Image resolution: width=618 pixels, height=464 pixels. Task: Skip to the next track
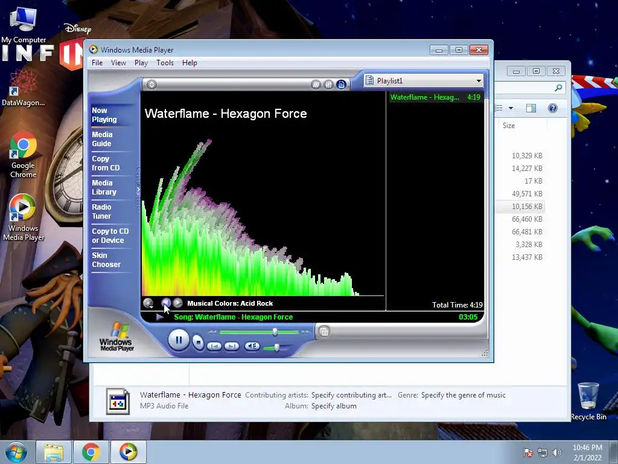point(232,346)
